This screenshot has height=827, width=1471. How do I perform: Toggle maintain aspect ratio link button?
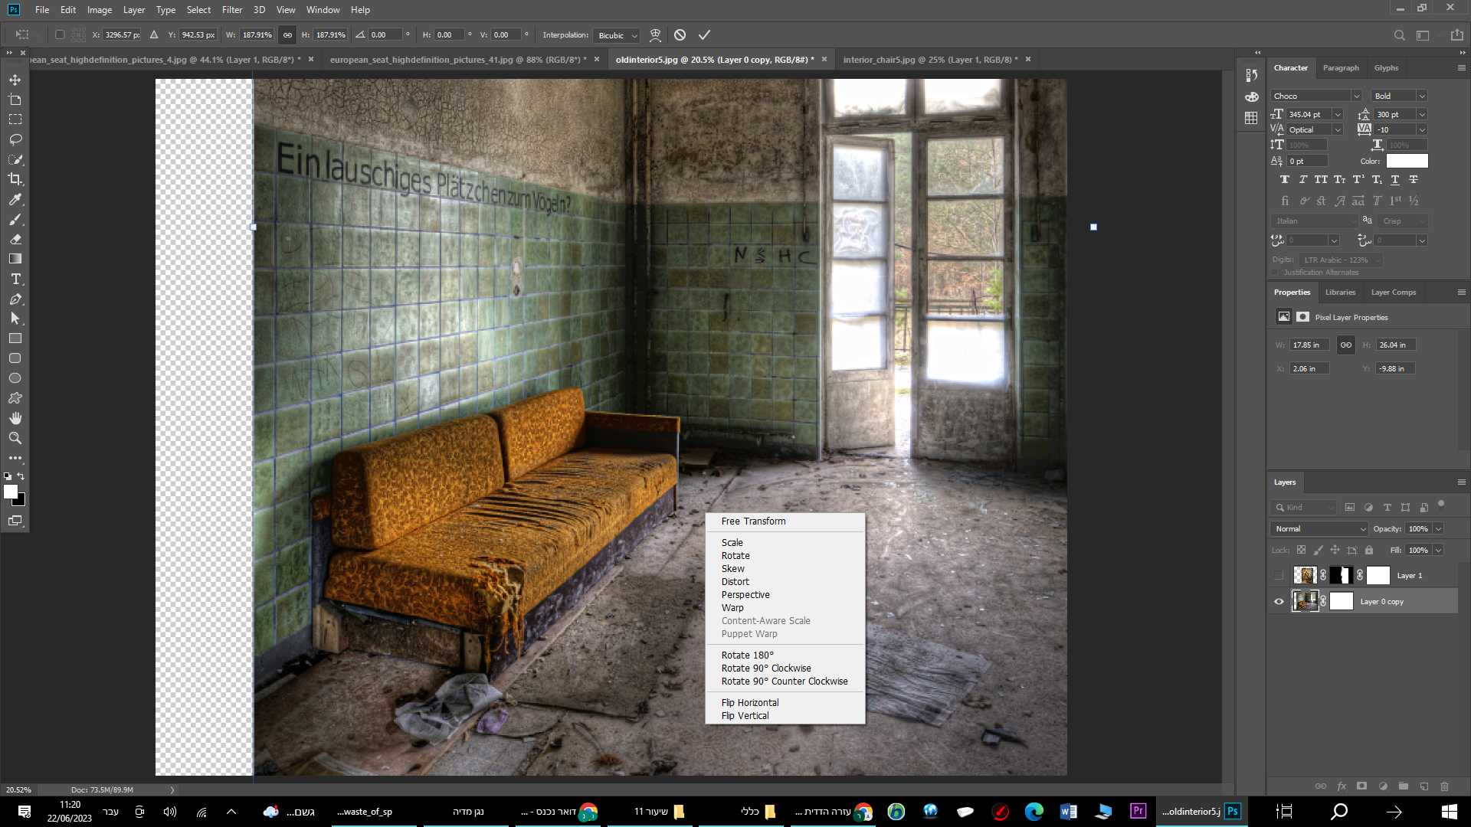click(287, 35)
